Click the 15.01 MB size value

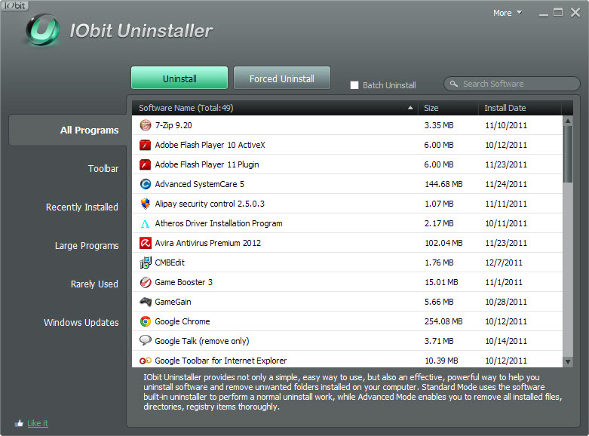pyautogui.click(x=441, y=282)
